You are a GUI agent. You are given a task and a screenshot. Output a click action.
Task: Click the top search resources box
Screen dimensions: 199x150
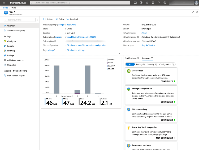[80, 3]
